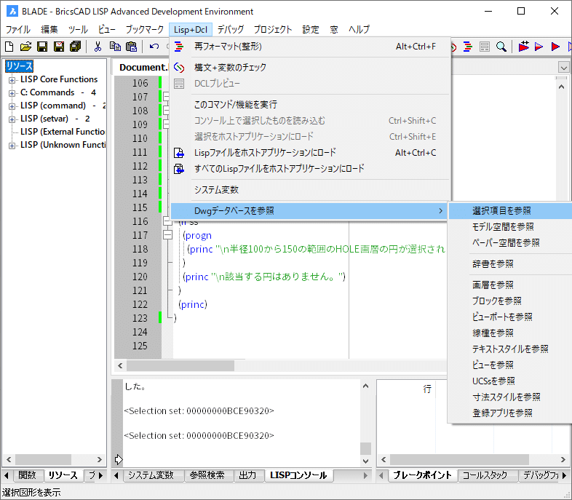Click the console prompt arrow icon

(x=118, y=459)
